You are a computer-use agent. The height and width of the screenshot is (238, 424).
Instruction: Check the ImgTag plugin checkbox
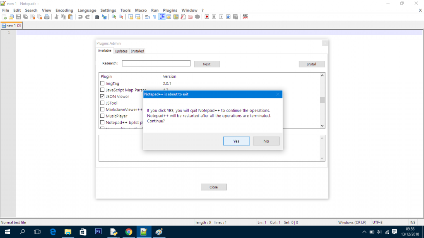pos(102,83)
